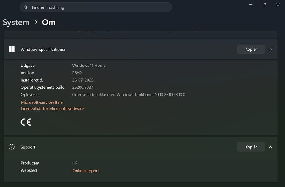The image size is (285, 187).
Task: Go back to System via breadcrumb
Action: 16,22
